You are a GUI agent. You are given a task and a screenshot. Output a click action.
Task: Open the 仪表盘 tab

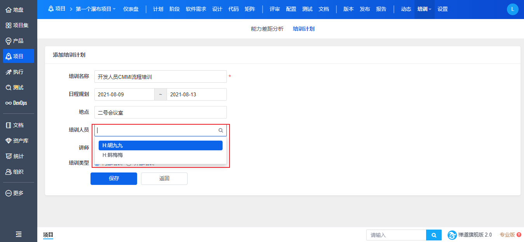pyautogui.click(x=131, y=9)
